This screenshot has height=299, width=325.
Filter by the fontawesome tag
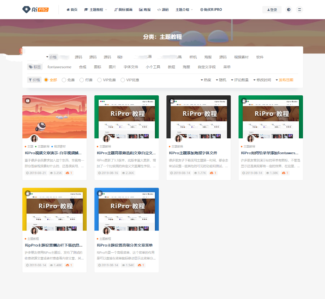point(60,67)
